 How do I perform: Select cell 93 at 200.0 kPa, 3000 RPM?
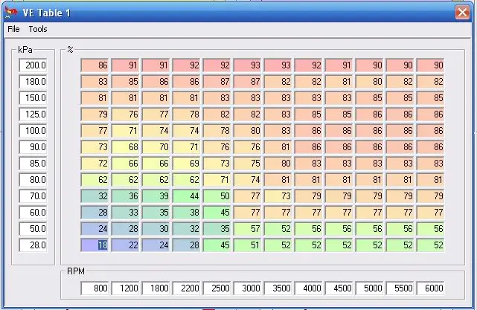click(247, 65)
